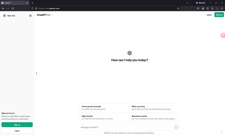
Task: Open the help question mark button
Action: [x=222, y=132]
